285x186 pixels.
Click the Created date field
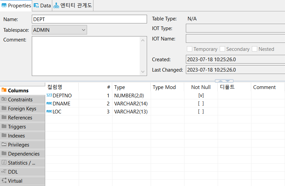pyautogui.click(x=235, y=60)
